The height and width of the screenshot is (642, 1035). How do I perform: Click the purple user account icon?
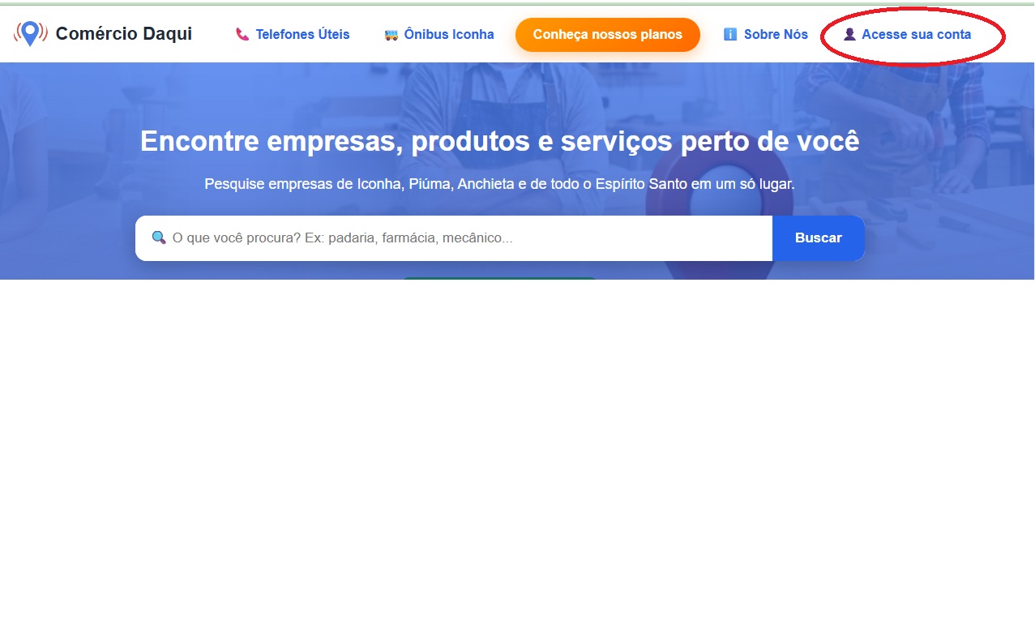pyautogui.click(x=849, y=35)
